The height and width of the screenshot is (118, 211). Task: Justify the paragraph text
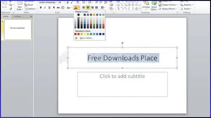(96, 8)
